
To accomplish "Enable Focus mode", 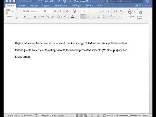I will coord(108,115).
